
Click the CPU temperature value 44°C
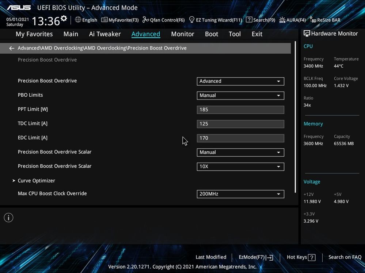tap(338, 66)
